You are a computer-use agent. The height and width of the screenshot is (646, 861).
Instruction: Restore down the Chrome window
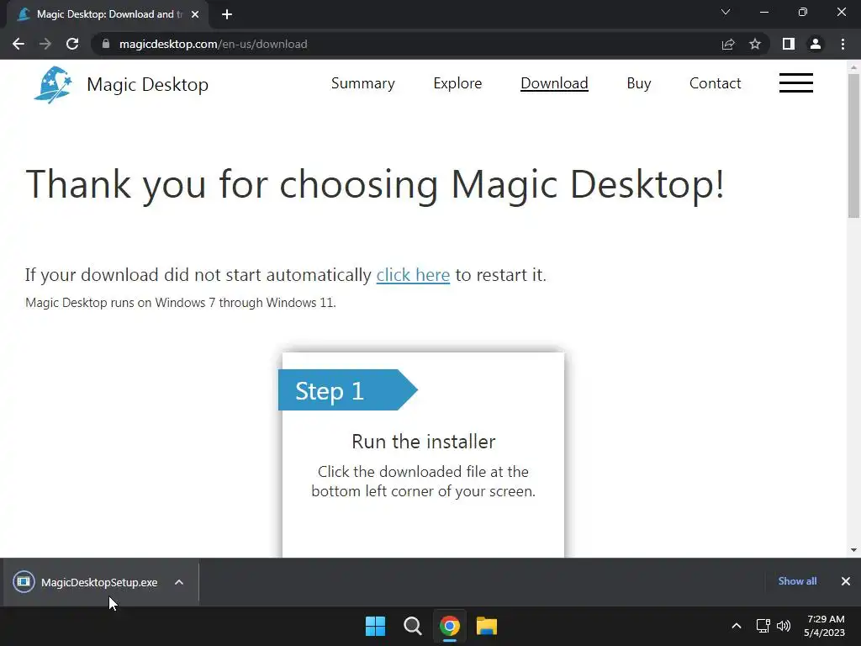coord(803,12)
